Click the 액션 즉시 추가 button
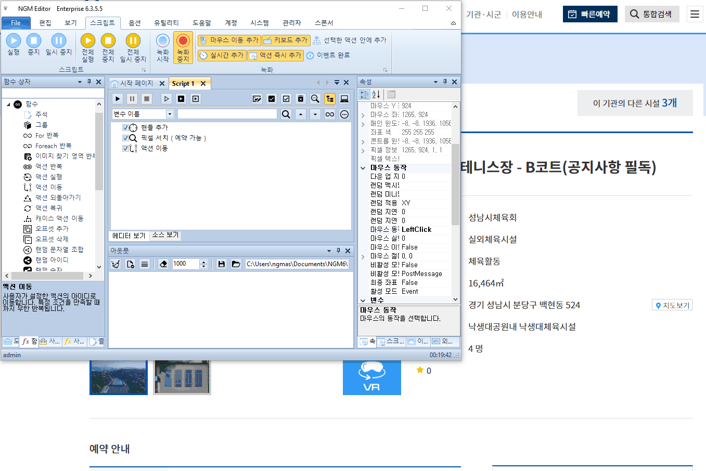706x471 pixels. click(x=275, y=55)
